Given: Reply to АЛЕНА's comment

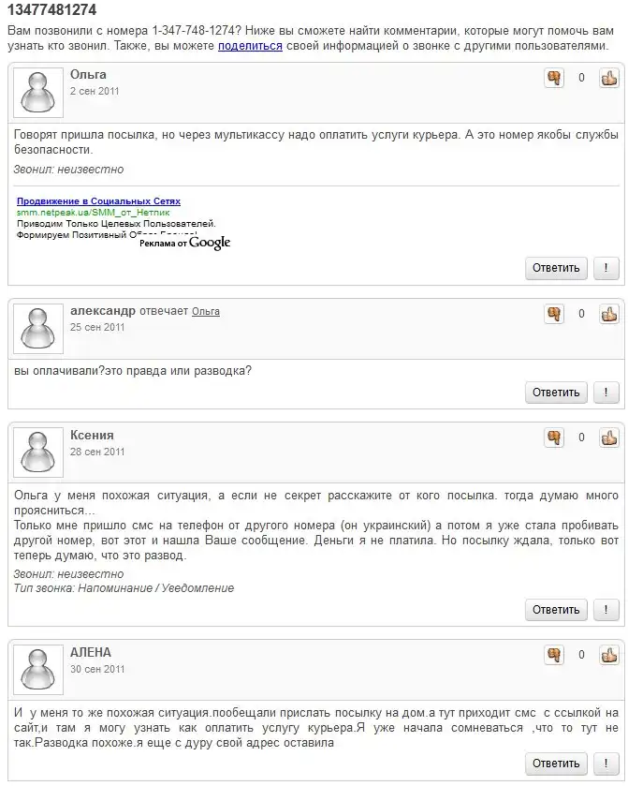Looking at the screenshot, I should pos(556,764).
